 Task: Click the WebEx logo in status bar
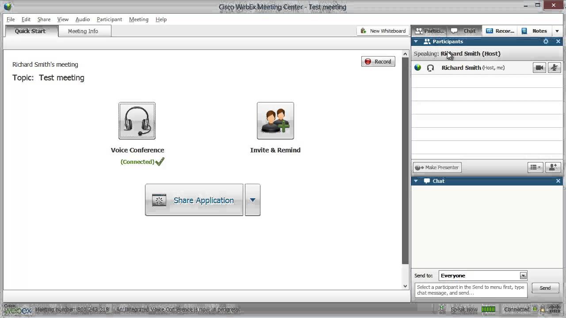18,309
